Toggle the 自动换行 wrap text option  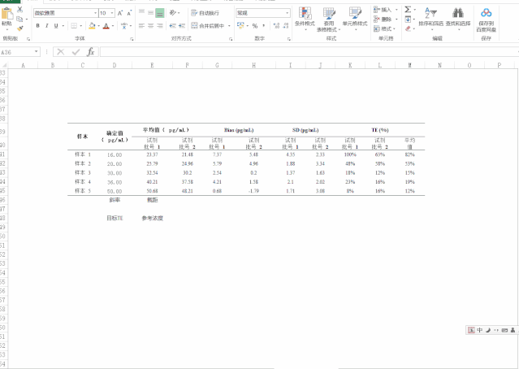pos(205,13)
